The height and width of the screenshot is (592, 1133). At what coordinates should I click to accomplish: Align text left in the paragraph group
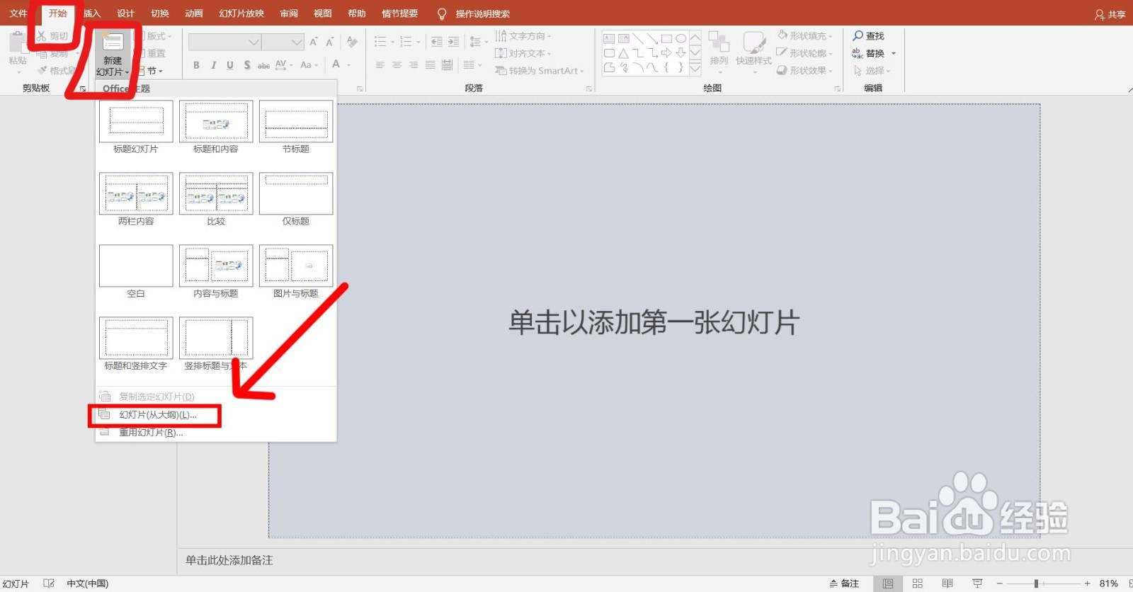point(380,65)
